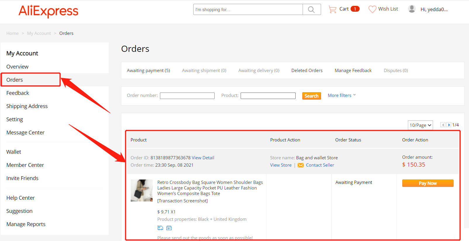
Task: Open Message Center in sidebar
Action: click(25, 133)
